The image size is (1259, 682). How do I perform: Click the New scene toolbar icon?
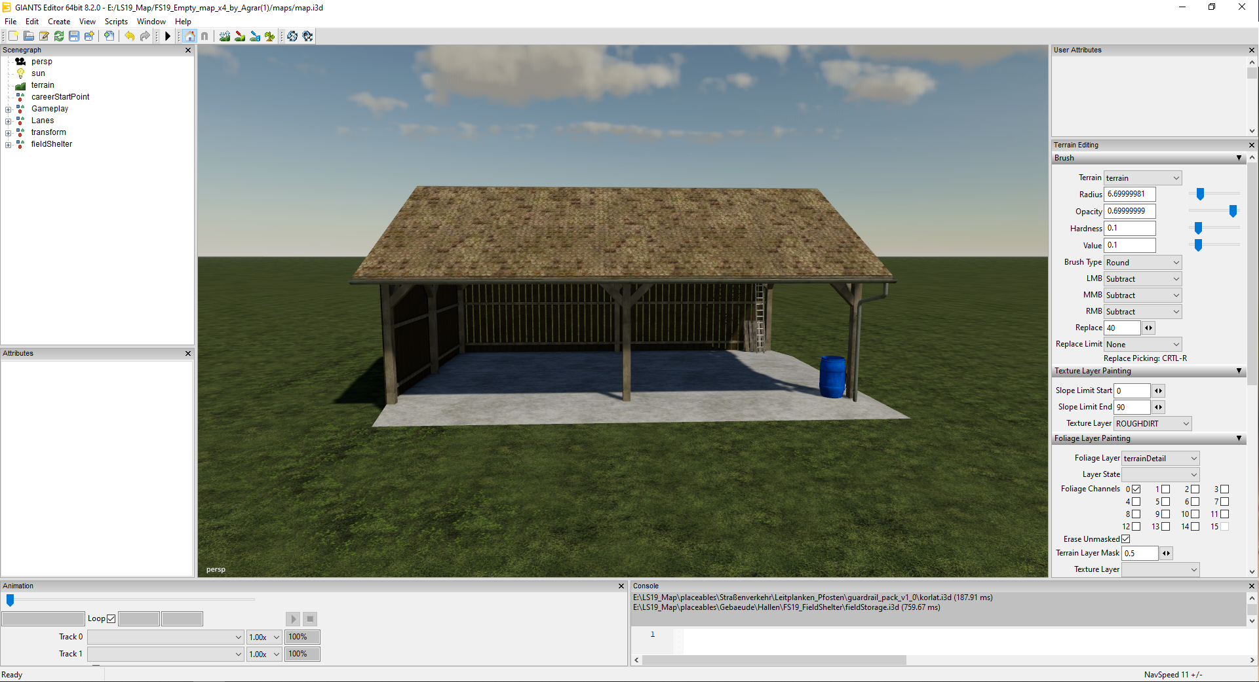click(13, 36)
